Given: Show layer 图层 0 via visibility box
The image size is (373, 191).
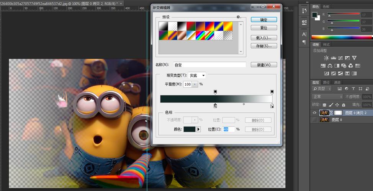Looking at the screenshot, I should tap(315, 120).
